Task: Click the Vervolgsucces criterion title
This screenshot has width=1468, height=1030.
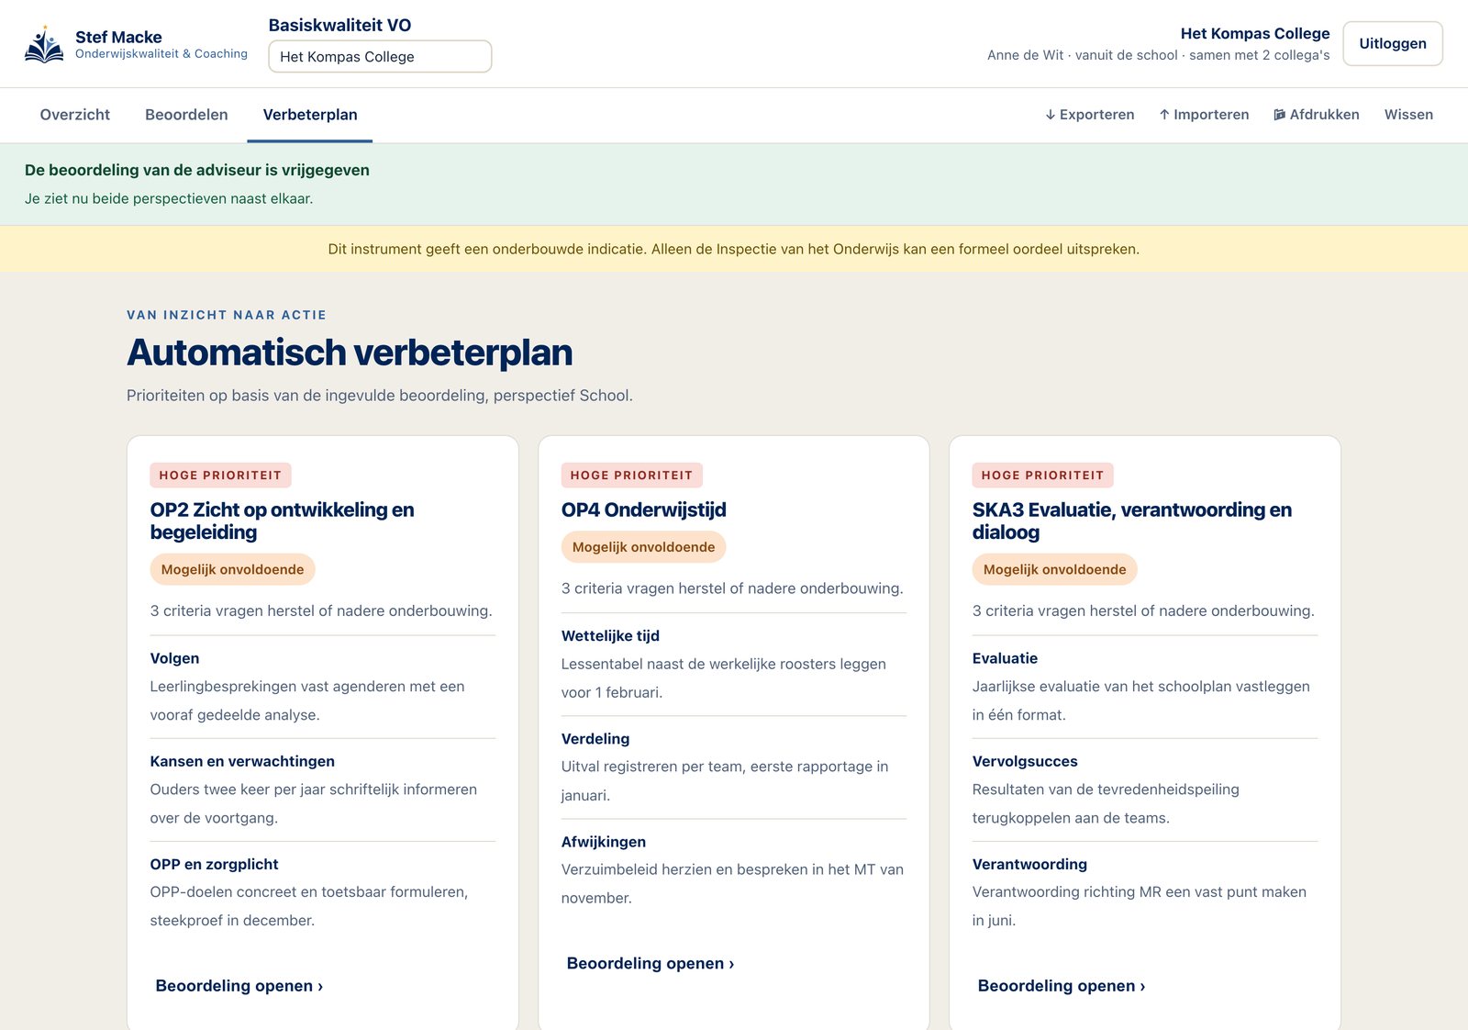Action: [1025, 761]
